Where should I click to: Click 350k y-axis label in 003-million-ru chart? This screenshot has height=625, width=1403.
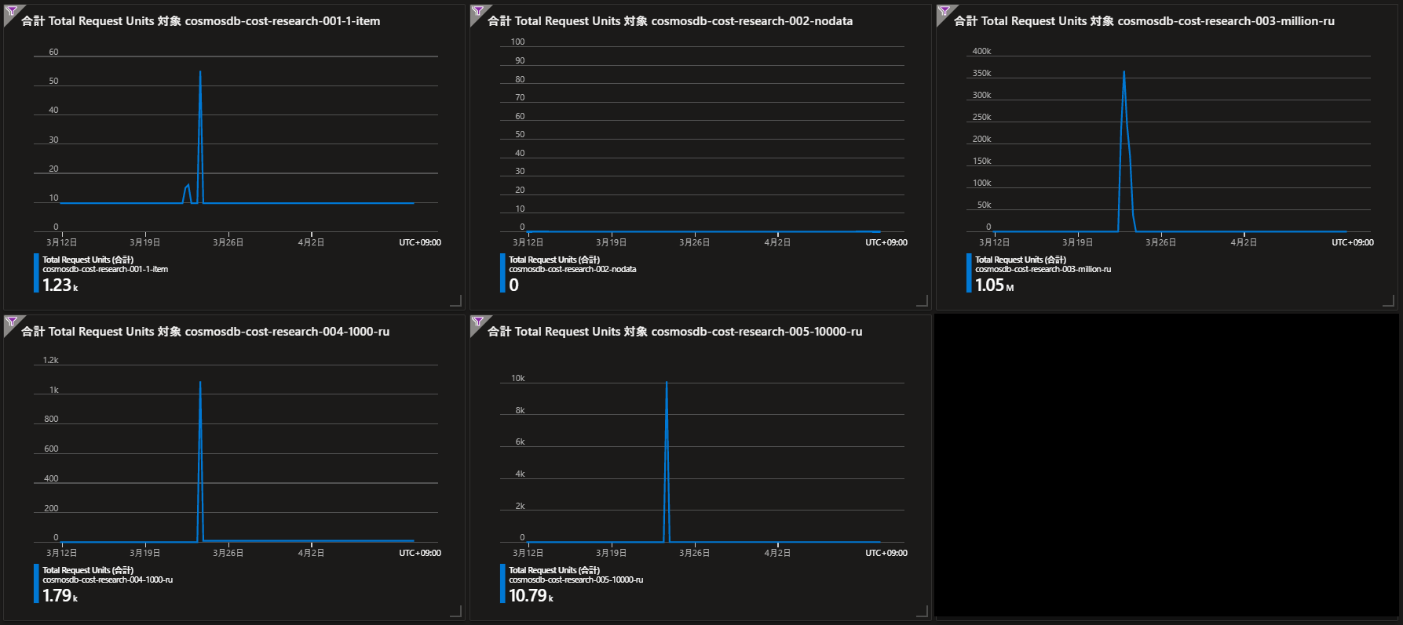pos(981,74)
